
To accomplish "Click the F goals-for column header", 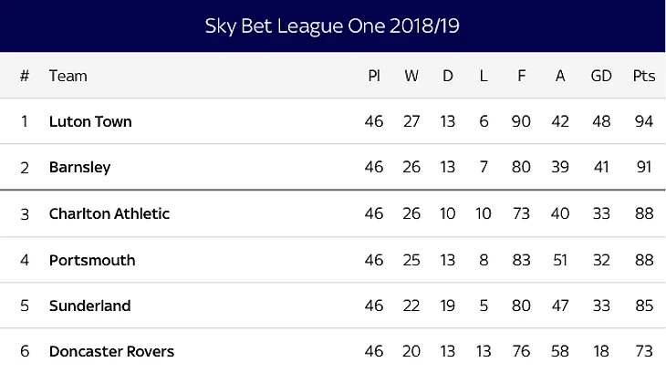I will (521, 76).
